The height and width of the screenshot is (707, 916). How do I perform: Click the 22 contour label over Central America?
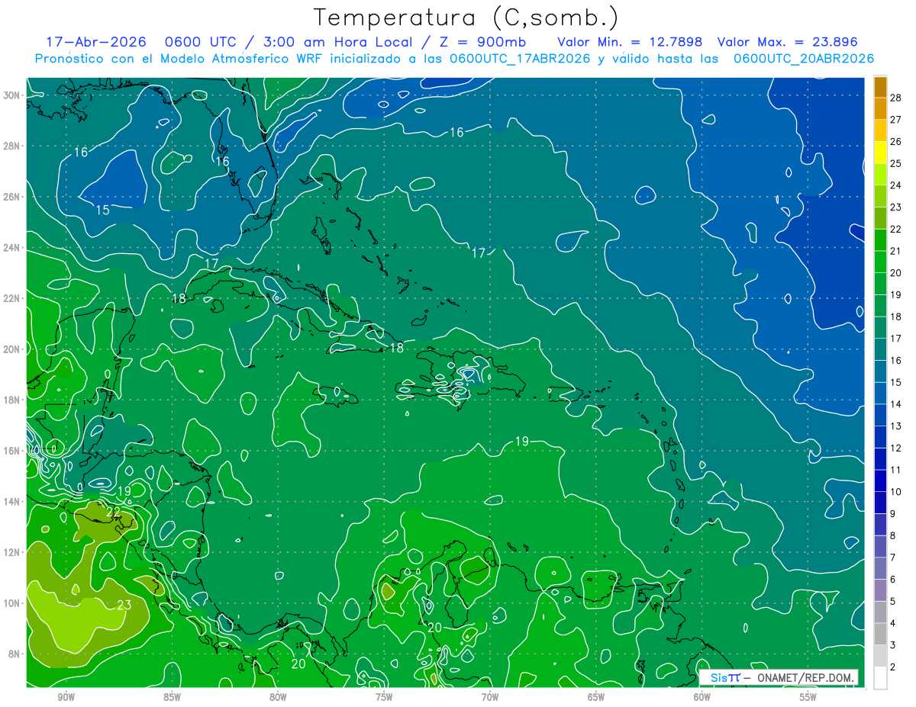coord(114,512)
